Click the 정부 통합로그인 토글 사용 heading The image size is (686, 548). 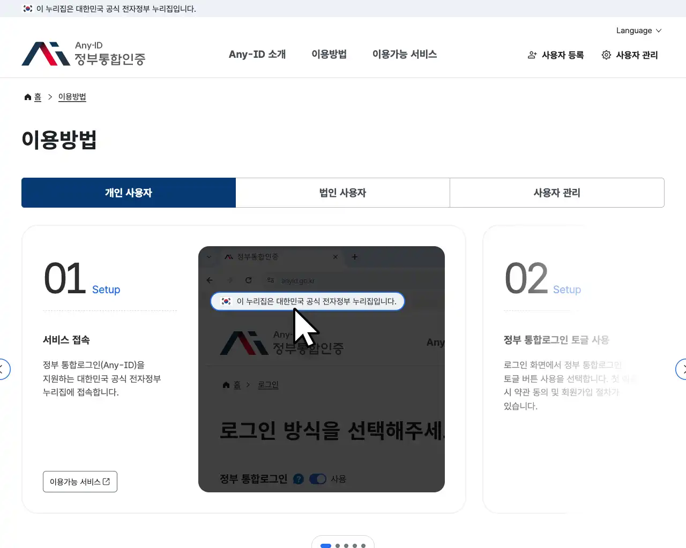(556, 340)
